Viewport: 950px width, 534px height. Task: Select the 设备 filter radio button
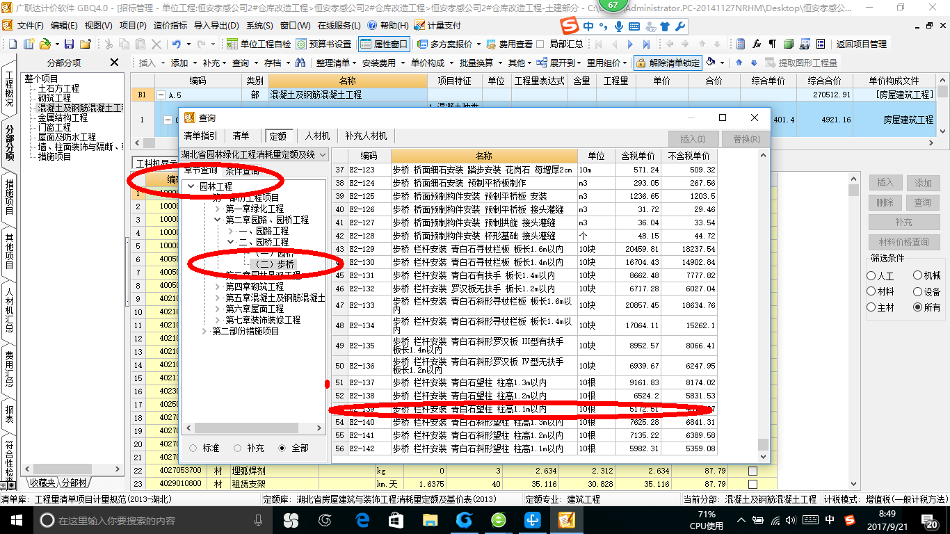917,291
